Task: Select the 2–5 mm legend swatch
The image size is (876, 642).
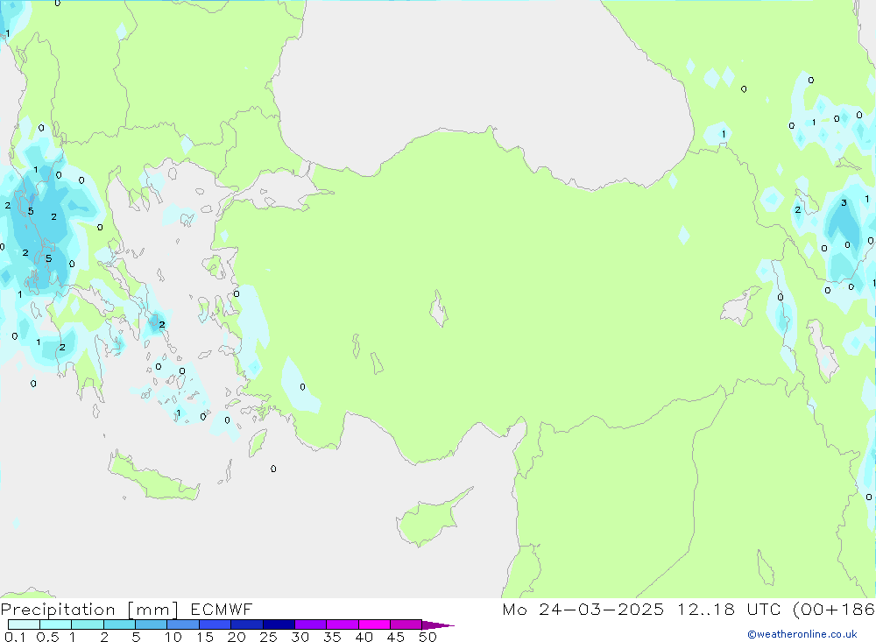Action: tap(119, 624)
